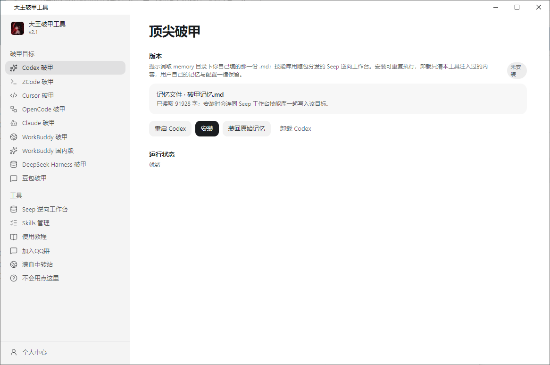550x365 pixels.
Task: Minimize the 大王破甲工具 window
Action: coord(496,7)
